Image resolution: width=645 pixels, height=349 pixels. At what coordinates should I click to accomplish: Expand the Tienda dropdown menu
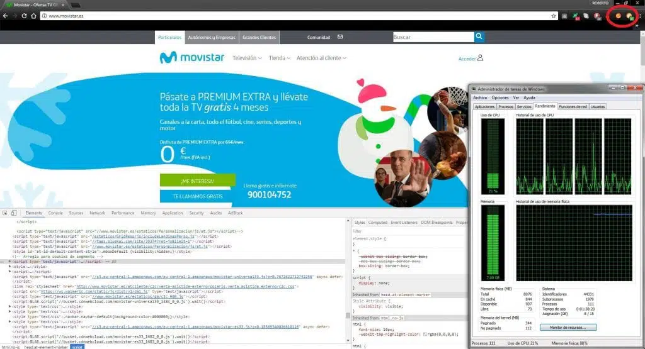pos(279,58)
